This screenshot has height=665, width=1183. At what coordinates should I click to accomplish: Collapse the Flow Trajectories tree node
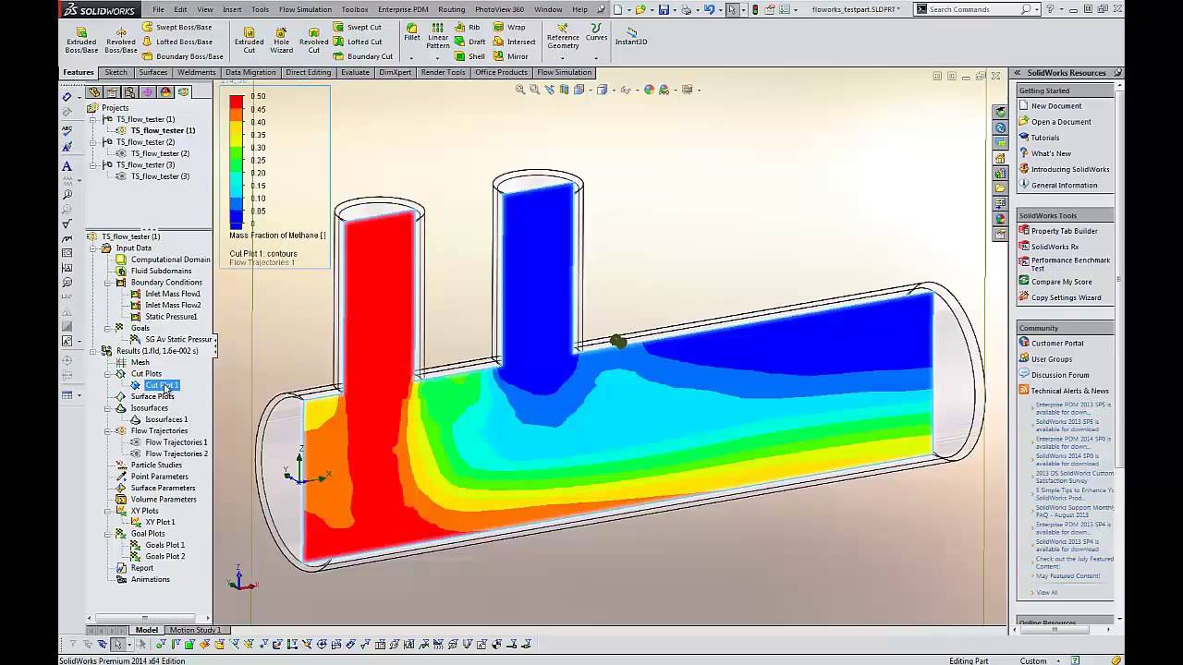pyautogui.click(x=107, y=431)
